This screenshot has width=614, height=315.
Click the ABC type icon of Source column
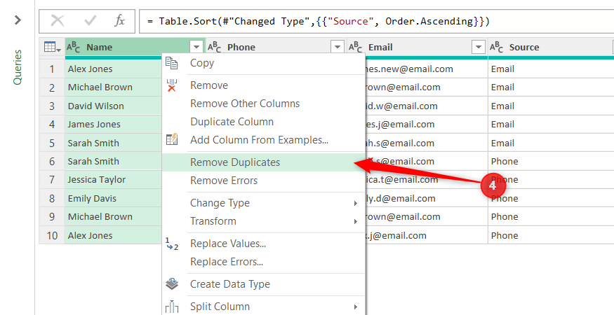(x=497, y=48)
